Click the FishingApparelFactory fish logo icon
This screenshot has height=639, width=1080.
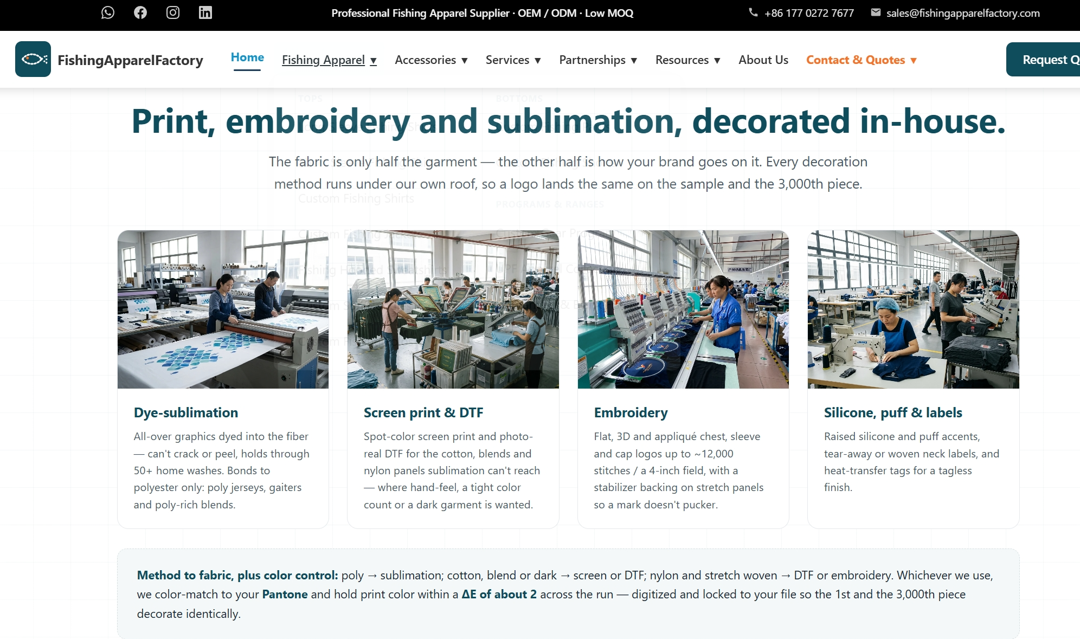(x=33, y=59)
